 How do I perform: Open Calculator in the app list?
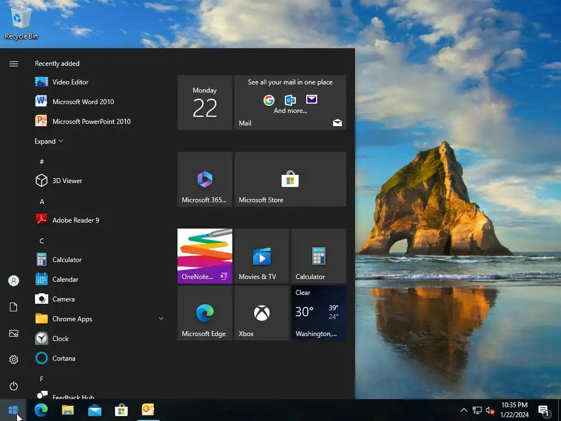99,259
